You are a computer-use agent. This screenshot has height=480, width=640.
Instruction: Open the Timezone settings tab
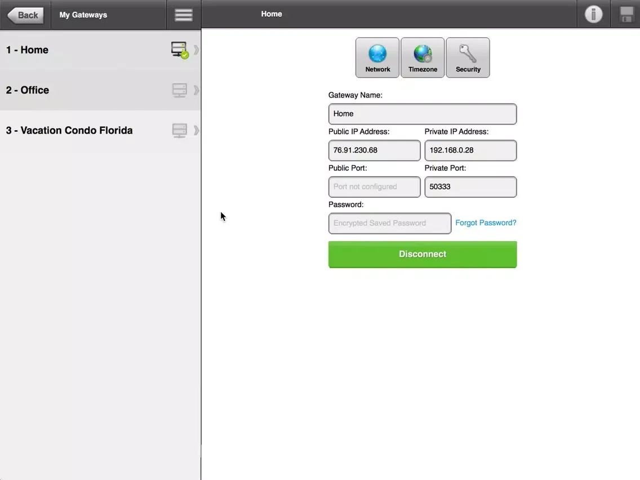[423, 57]
